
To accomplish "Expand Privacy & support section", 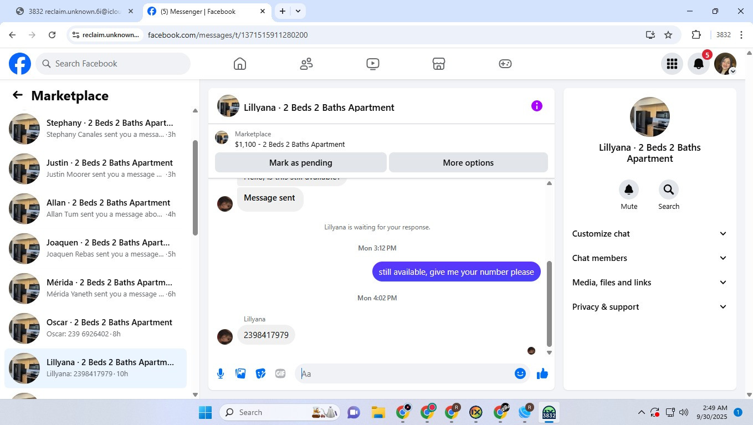I will 649,307.
